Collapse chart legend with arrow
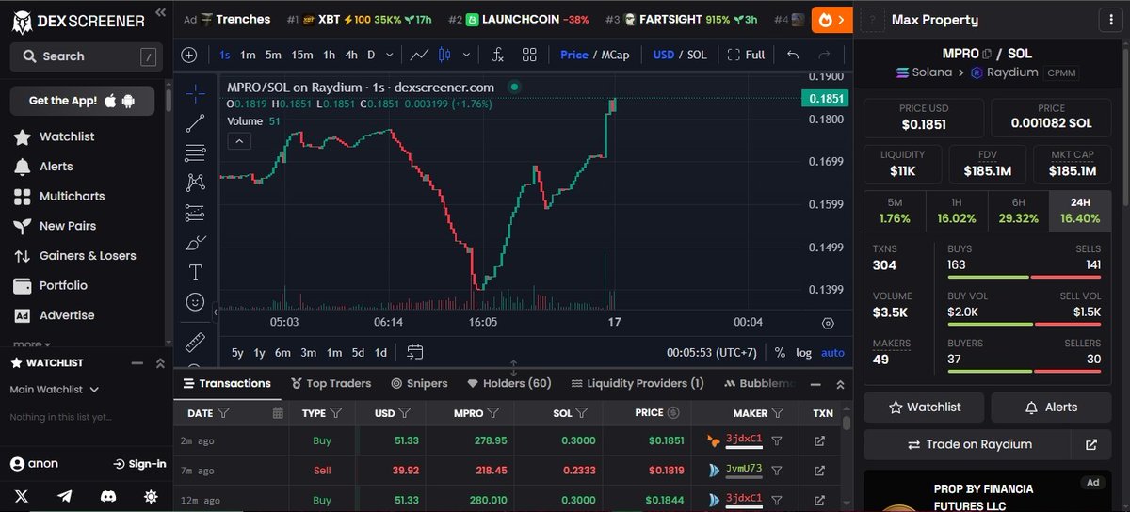Screen dimensions: 1130x512 [x=239, y=141]
